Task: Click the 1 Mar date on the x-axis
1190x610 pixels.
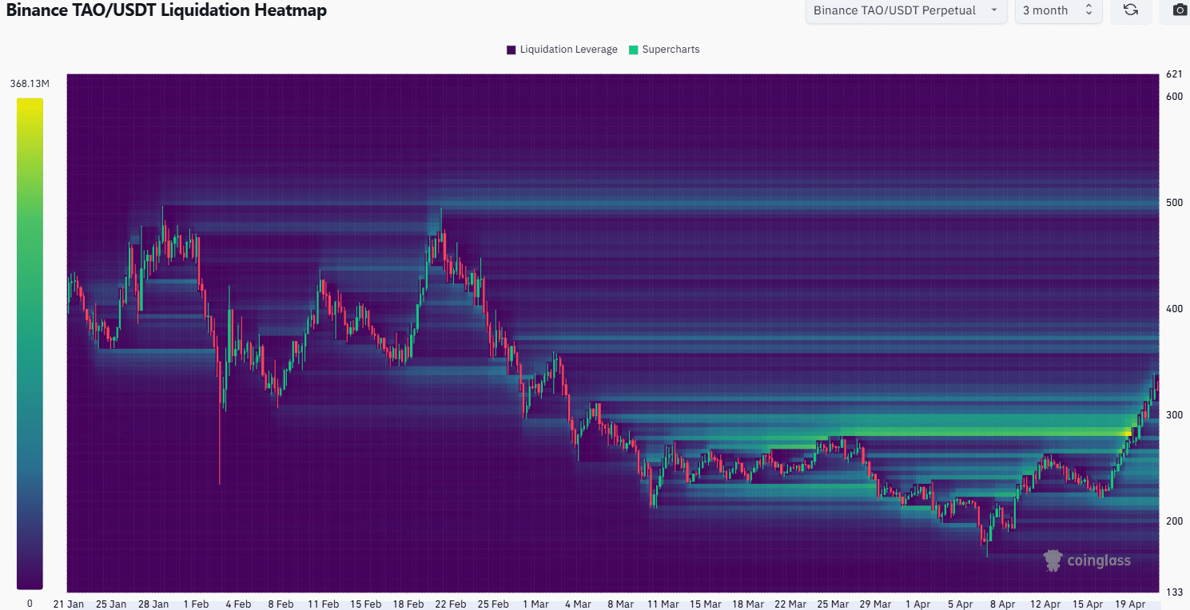Action: [x=535, y=604]
